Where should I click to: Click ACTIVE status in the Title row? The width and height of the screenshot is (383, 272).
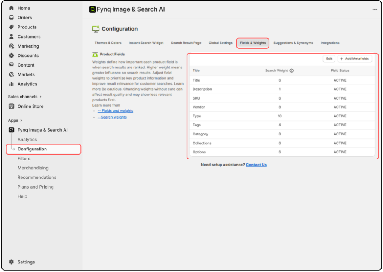pos(340,80)
